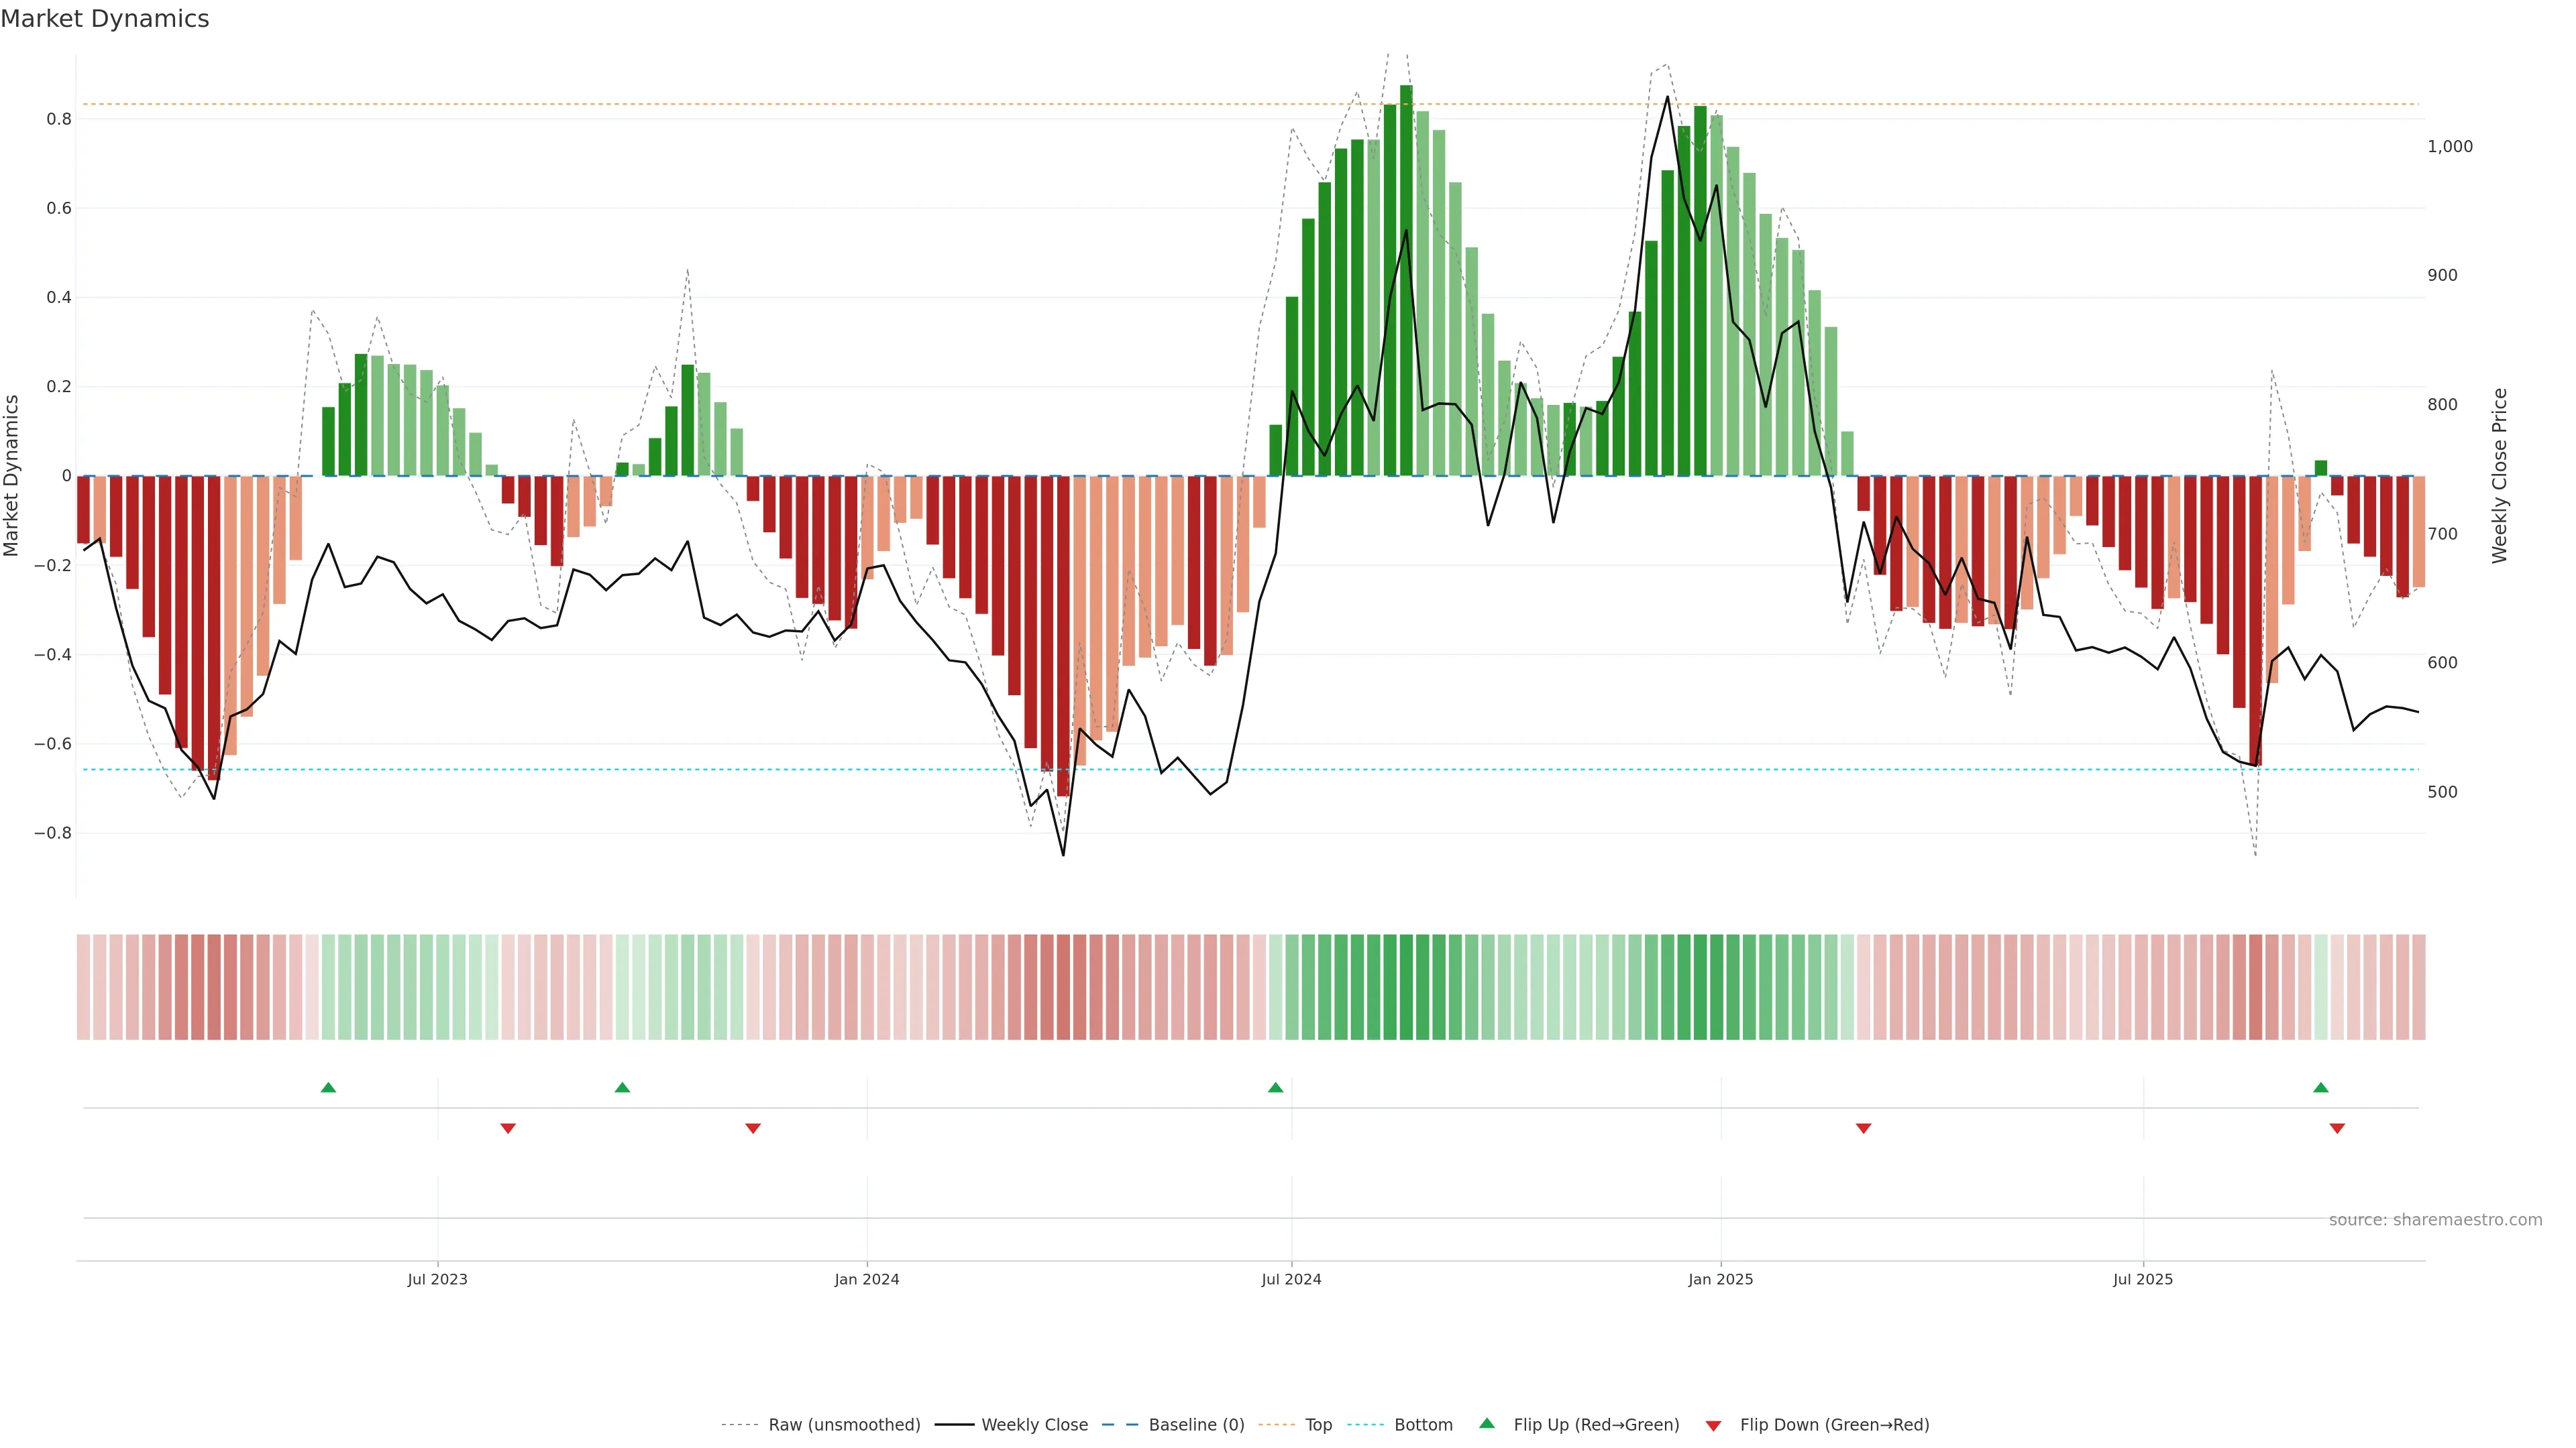The height and width of the screenshot is (1448, 2576).
Task: Click the earliest green Flip Up triangle marker
Action: pos(328,1087)
